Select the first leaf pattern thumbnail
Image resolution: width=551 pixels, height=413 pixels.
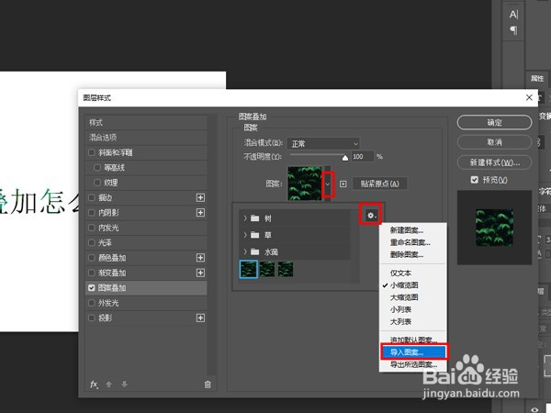click(x=249, y=269)
